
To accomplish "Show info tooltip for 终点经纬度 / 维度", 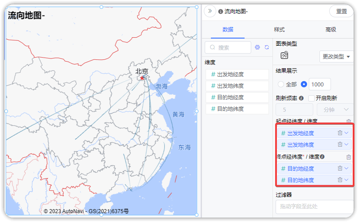I will coord(322,157).
